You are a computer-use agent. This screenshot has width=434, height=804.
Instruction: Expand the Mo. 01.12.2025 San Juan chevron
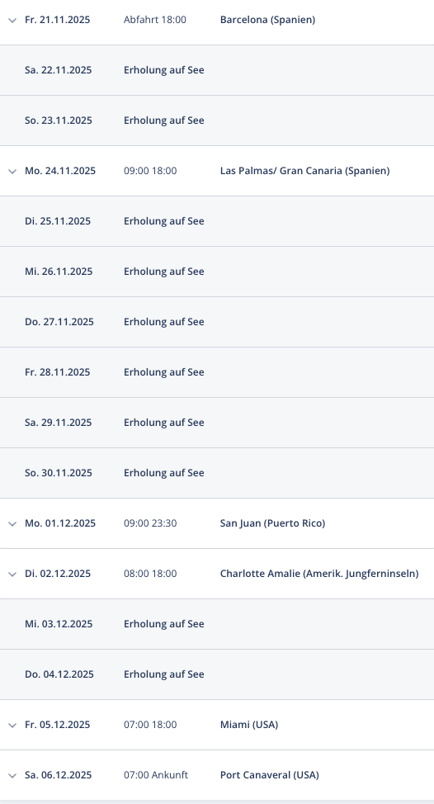[12, 523]
